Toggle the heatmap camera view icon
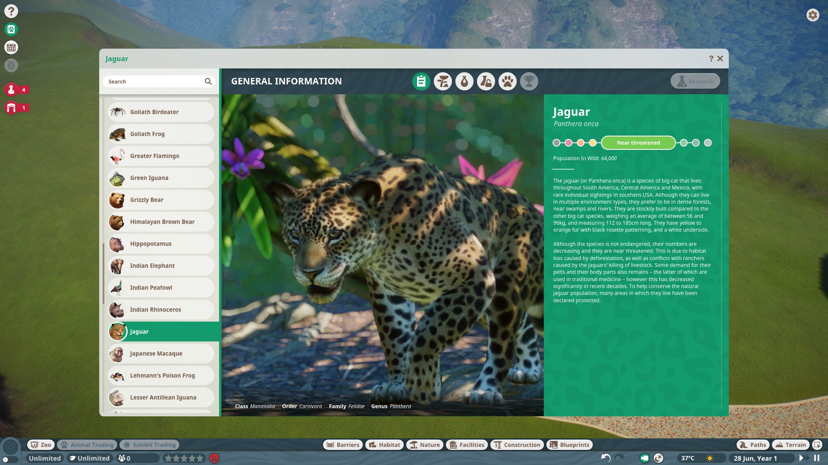This screenshot has height=465, width=828. pos(645,458)
